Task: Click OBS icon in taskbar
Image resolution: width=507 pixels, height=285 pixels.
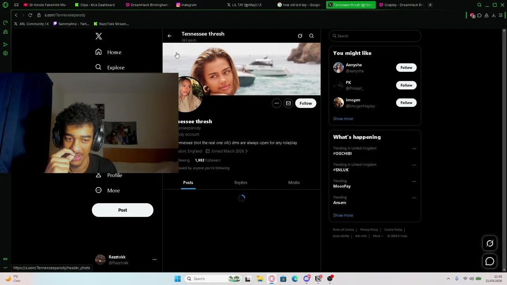Action: tap(330, 279)
